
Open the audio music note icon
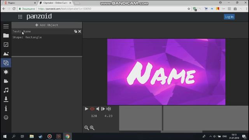coord(6,90)
